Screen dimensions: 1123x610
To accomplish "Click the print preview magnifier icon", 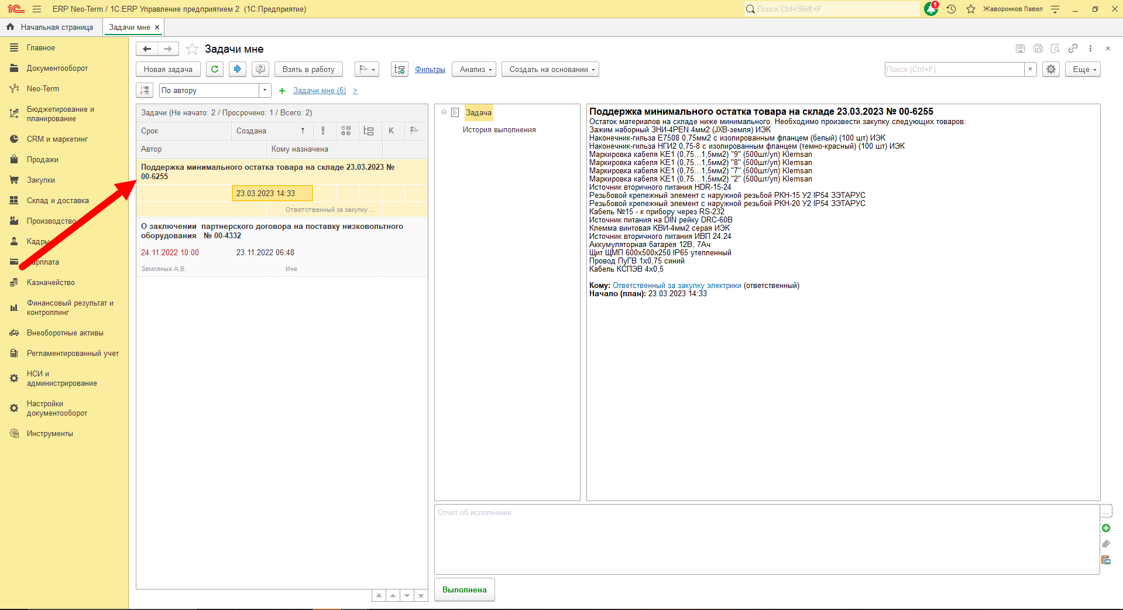I will [1055, 49].
